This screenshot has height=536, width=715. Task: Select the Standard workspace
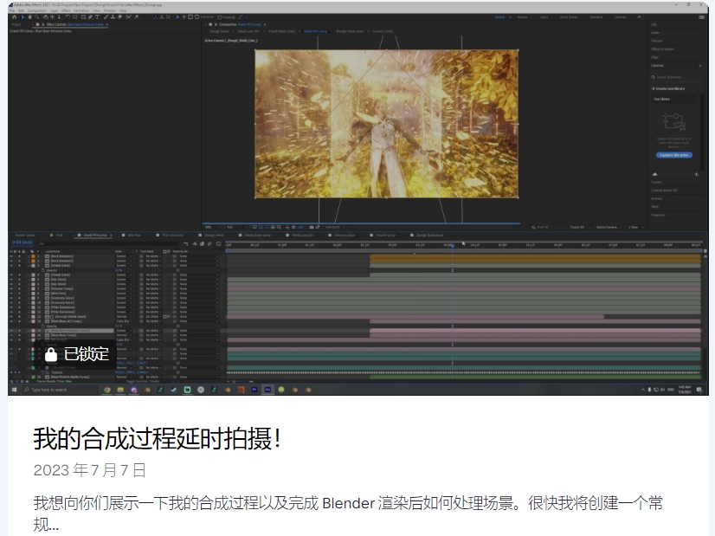[x=596, y=16]
